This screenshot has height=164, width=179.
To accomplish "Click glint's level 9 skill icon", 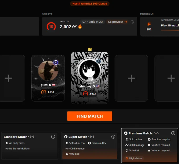I will coord(44,92).
